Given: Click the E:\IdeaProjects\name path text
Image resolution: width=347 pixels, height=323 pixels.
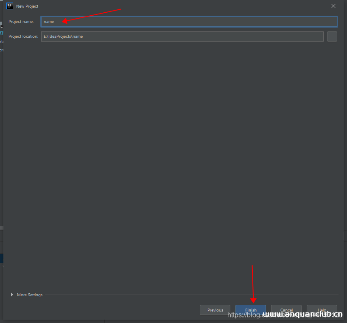Looking at the screenshot, I should [63, 37].
